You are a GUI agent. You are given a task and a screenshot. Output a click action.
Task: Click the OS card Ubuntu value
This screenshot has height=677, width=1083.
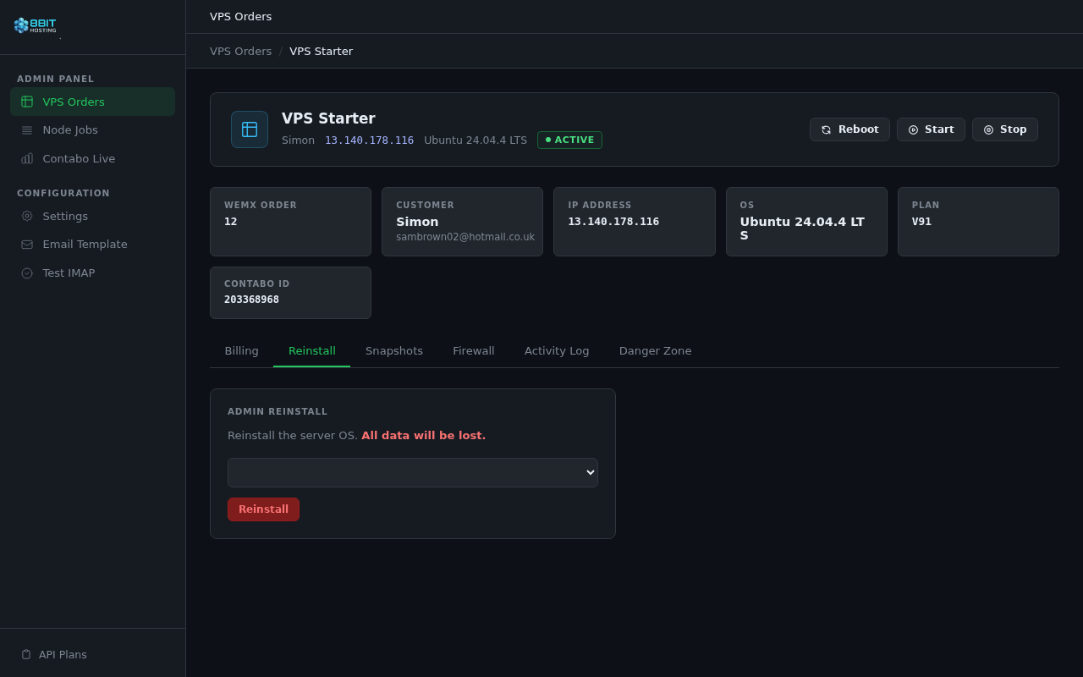pyautogui.click(x=802, y=228)
